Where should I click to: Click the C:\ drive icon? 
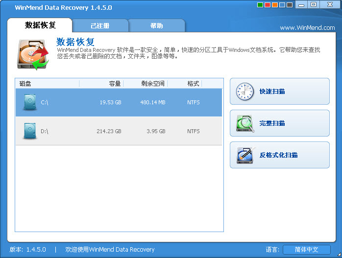pos(29,102)
